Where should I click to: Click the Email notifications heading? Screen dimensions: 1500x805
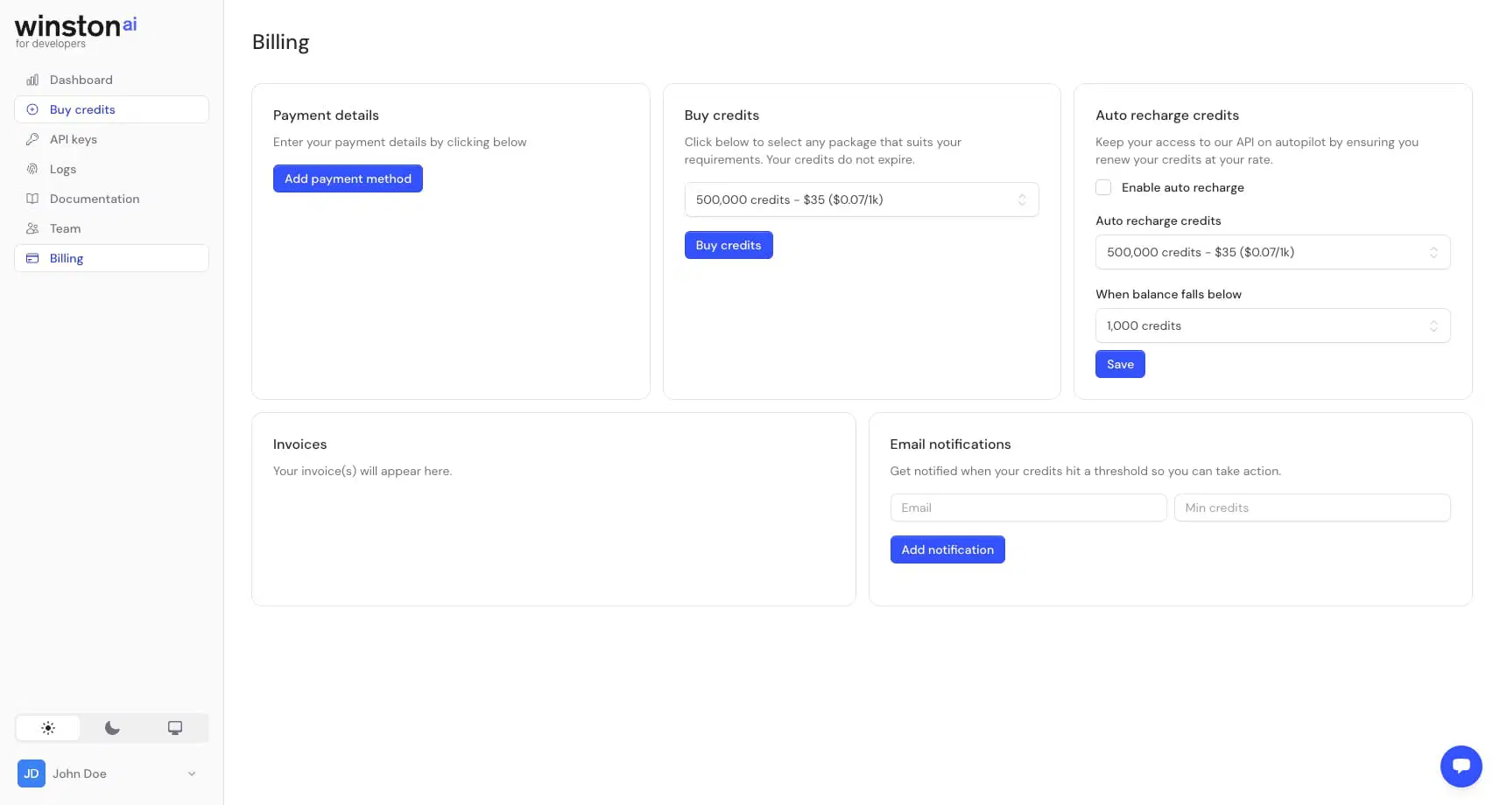(950, 444)
